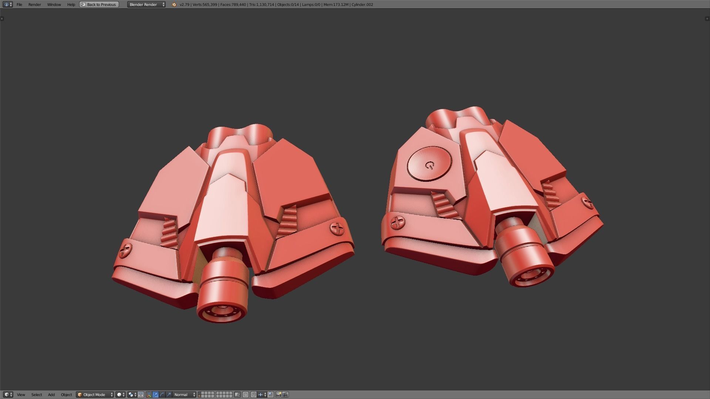The width and height of the screenshot is (710, 399).
Task: Open the Object menu in 3D header
Action: point(66,395)
